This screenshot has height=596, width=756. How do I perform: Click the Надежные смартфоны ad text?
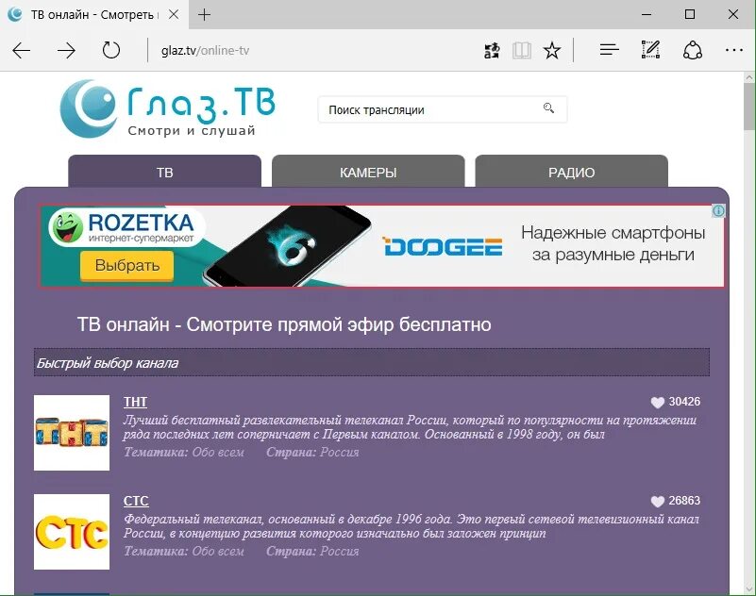tap(613, 243)
